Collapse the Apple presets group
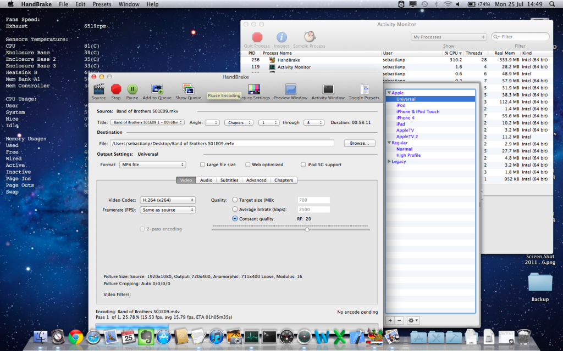 tap(389, 93)
